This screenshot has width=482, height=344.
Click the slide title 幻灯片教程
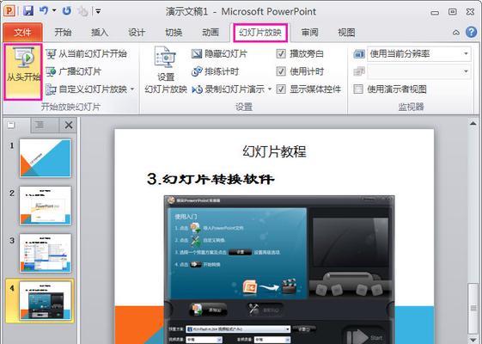pyautogui.click(x=274, y=151)
